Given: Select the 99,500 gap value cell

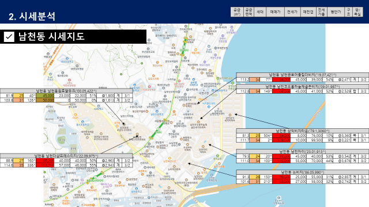Looking at the screenshot, I should (315, 140).
